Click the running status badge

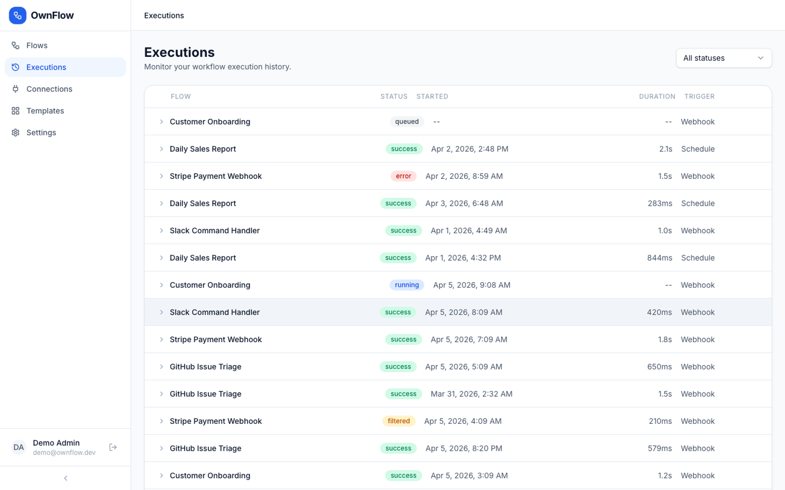(407, 285)
